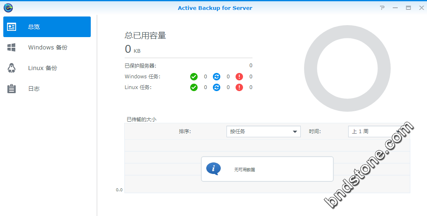
Task: Click the clipboard log icon in sidebar
Action: (12, 89)
